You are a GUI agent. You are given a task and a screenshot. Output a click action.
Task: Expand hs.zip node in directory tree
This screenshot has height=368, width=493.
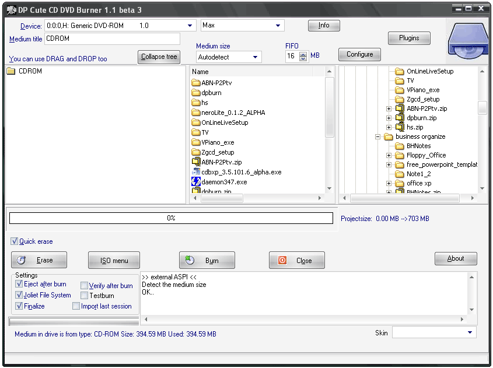coord(389,127)
